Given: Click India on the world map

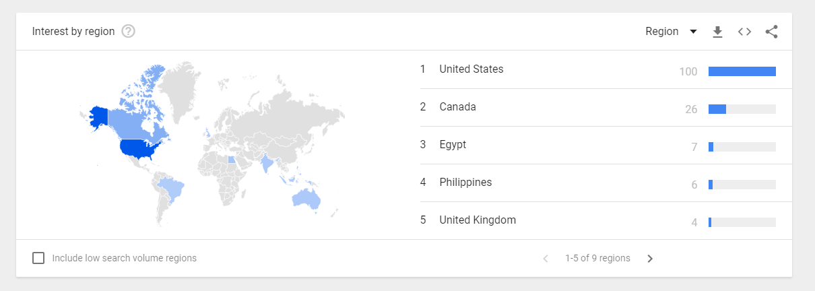Looking at the screenshot, I should click(268, 164).
